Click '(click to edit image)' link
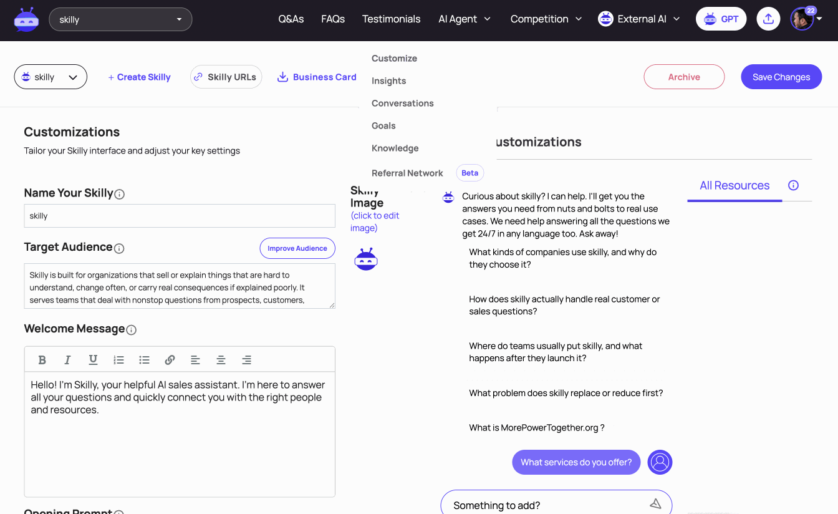Viewport: 838px width, 514px height. click(x=375, y=221)
